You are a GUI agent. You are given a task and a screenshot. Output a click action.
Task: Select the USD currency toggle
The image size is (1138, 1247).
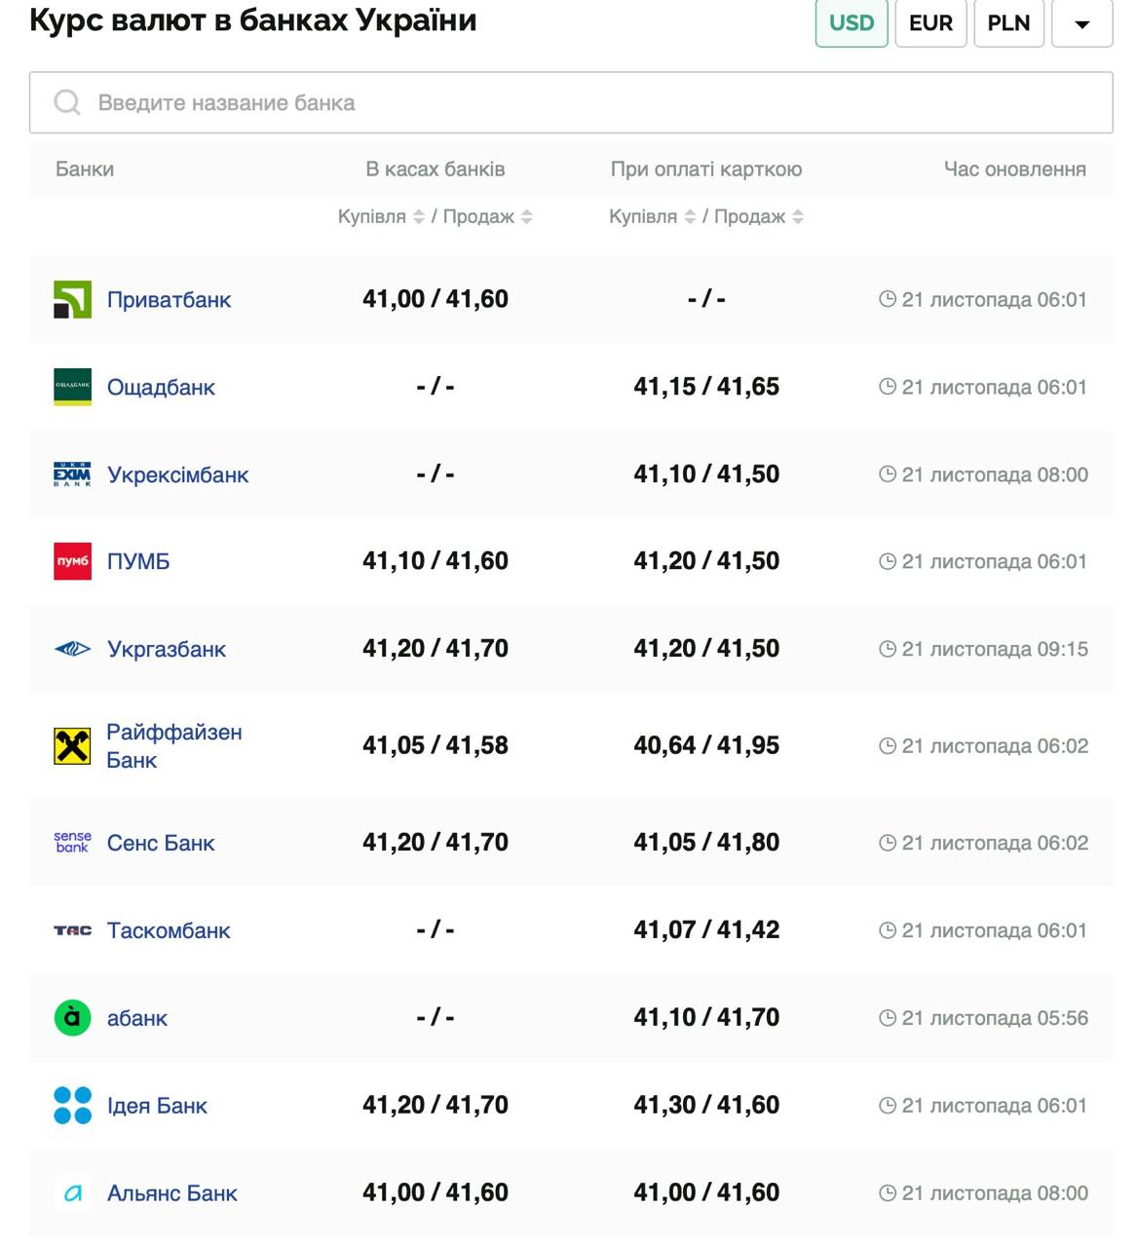pos(851,22)
